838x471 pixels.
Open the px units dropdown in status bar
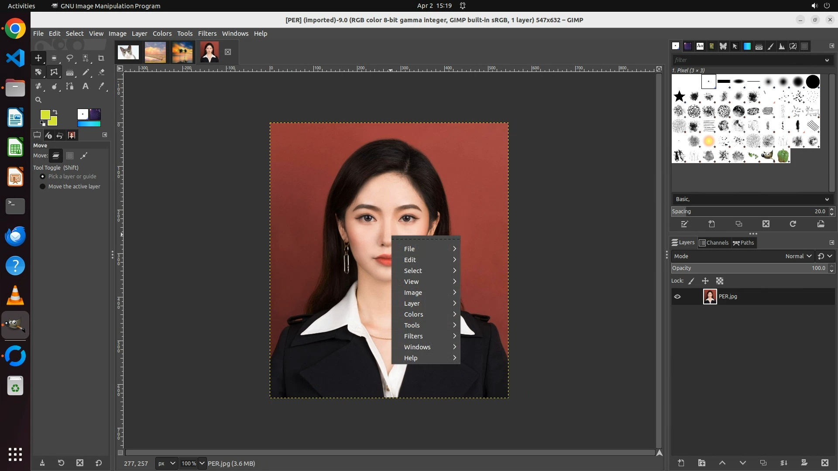point(166,464)
